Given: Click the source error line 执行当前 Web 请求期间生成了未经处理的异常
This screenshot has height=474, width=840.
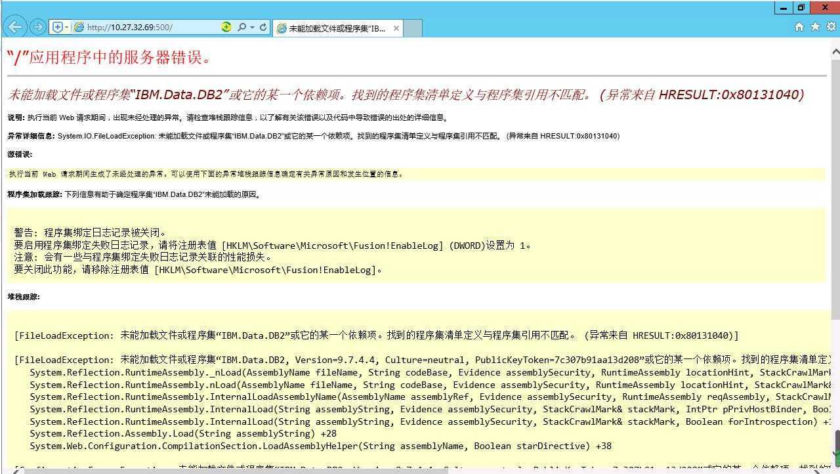Looking at the screenshot, I should pos(206,174).
